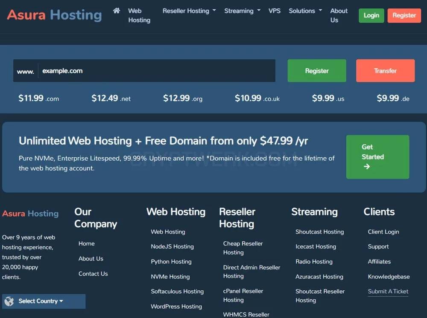
Task: Open the Python Hosting link
Action: (x=171, y=261)
